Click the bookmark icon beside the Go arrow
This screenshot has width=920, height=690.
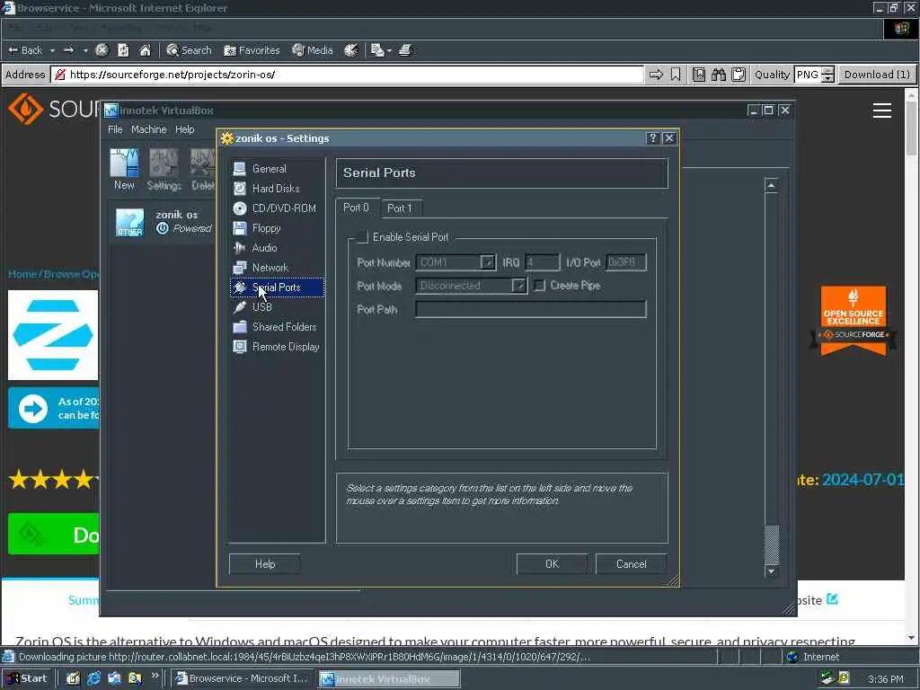pos(676,75)
